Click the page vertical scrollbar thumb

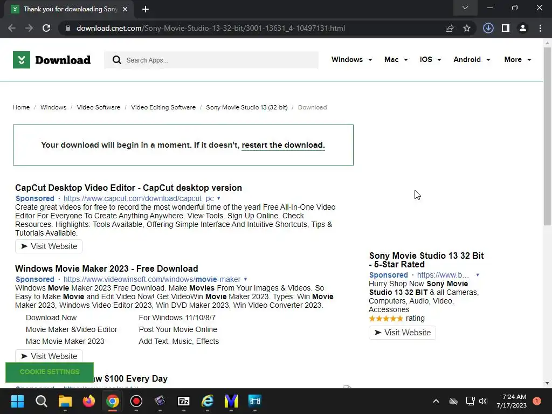point(547,136)
